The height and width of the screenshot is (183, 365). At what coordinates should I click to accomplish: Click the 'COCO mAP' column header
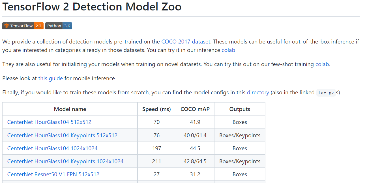point(195,109)
